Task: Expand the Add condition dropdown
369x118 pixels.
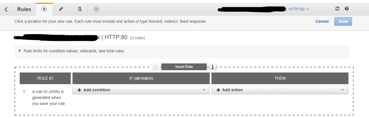Action: [x=141, y=90]
